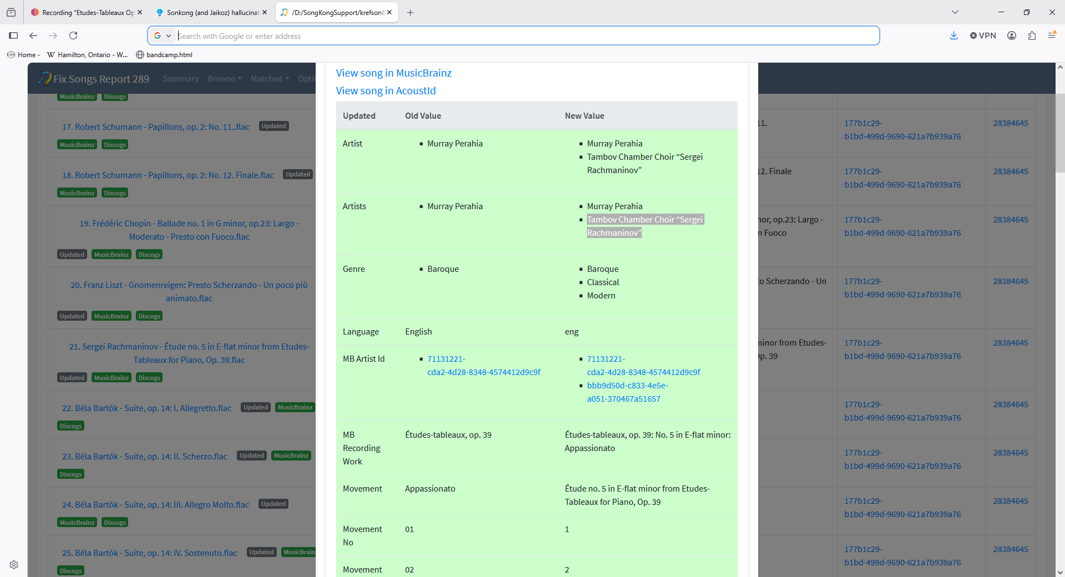This screenshot has height=577, width=1065.
Task: Open old-value MB Artist Id 71131221 link
Action: 484,366
